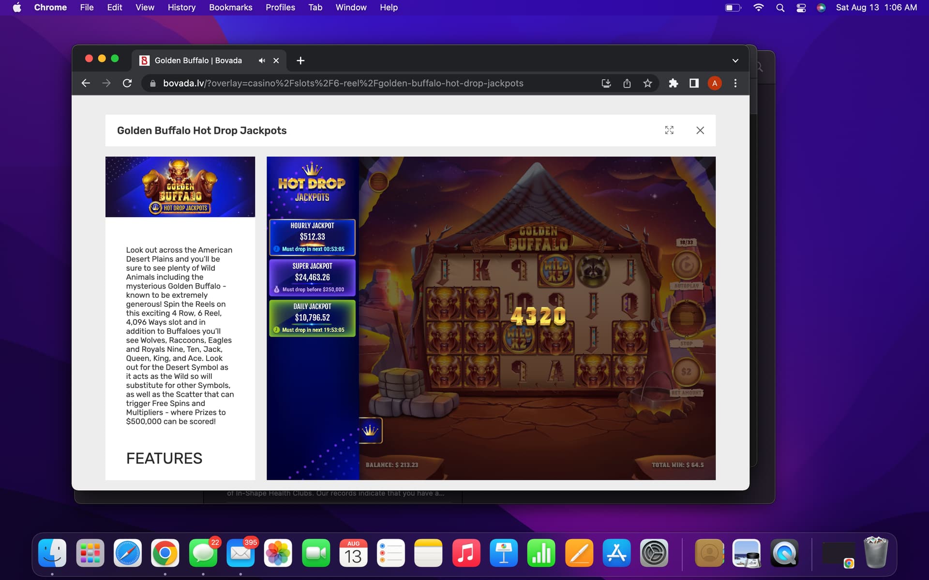The height and width of the screenshot is (580, 929).
Task: Click the Hot Drop crown icon button
Action: tap(370, 430)
